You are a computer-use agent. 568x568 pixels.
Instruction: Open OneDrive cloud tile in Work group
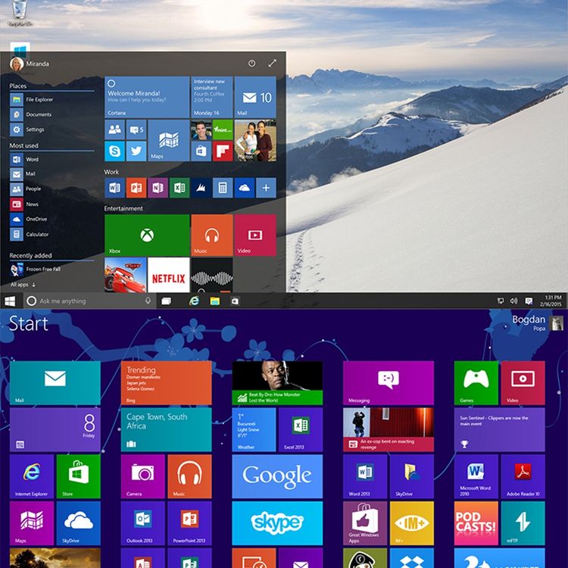(x=244, y=188)
